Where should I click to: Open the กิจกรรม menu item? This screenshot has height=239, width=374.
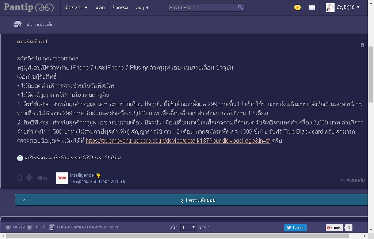(120, 8)
